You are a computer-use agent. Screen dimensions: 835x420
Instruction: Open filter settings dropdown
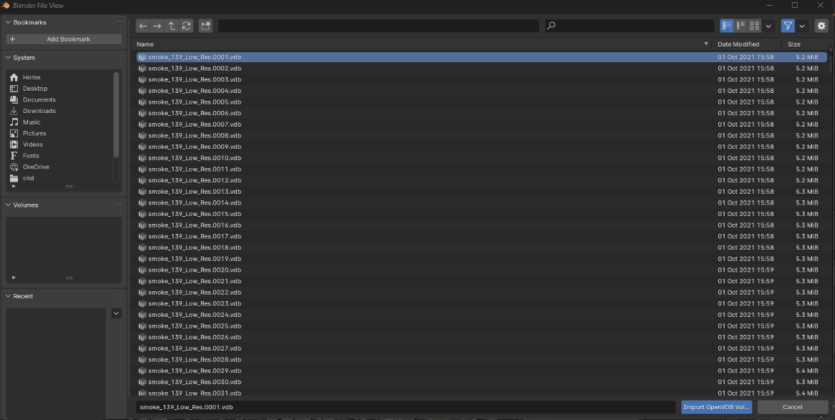(802, 26)
